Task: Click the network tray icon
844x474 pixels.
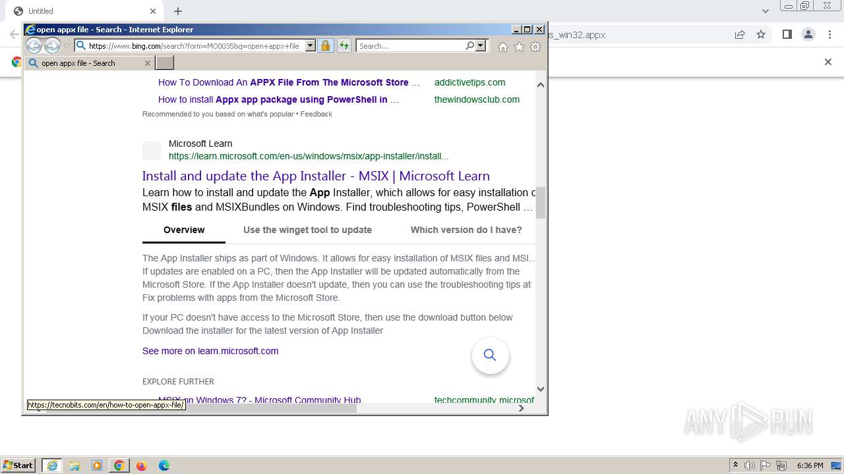Action: coord(781,465)
